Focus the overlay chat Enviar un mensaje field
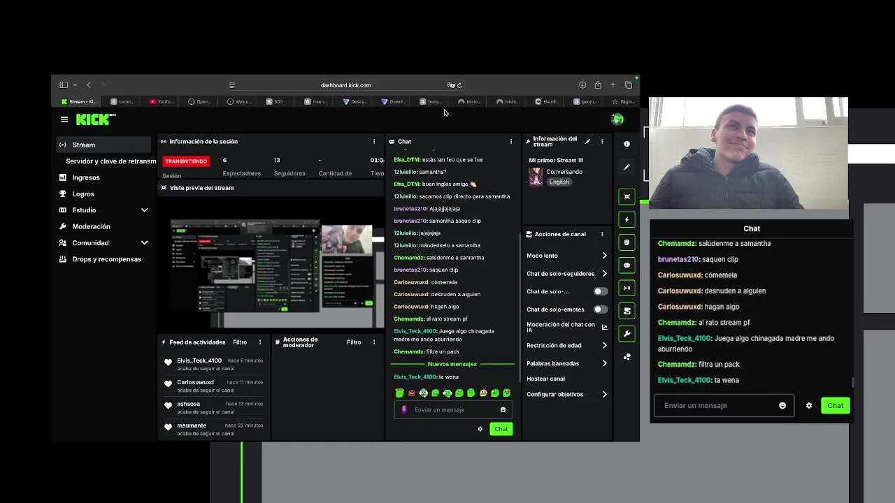 pyautogui.click(x=724, y=405)
